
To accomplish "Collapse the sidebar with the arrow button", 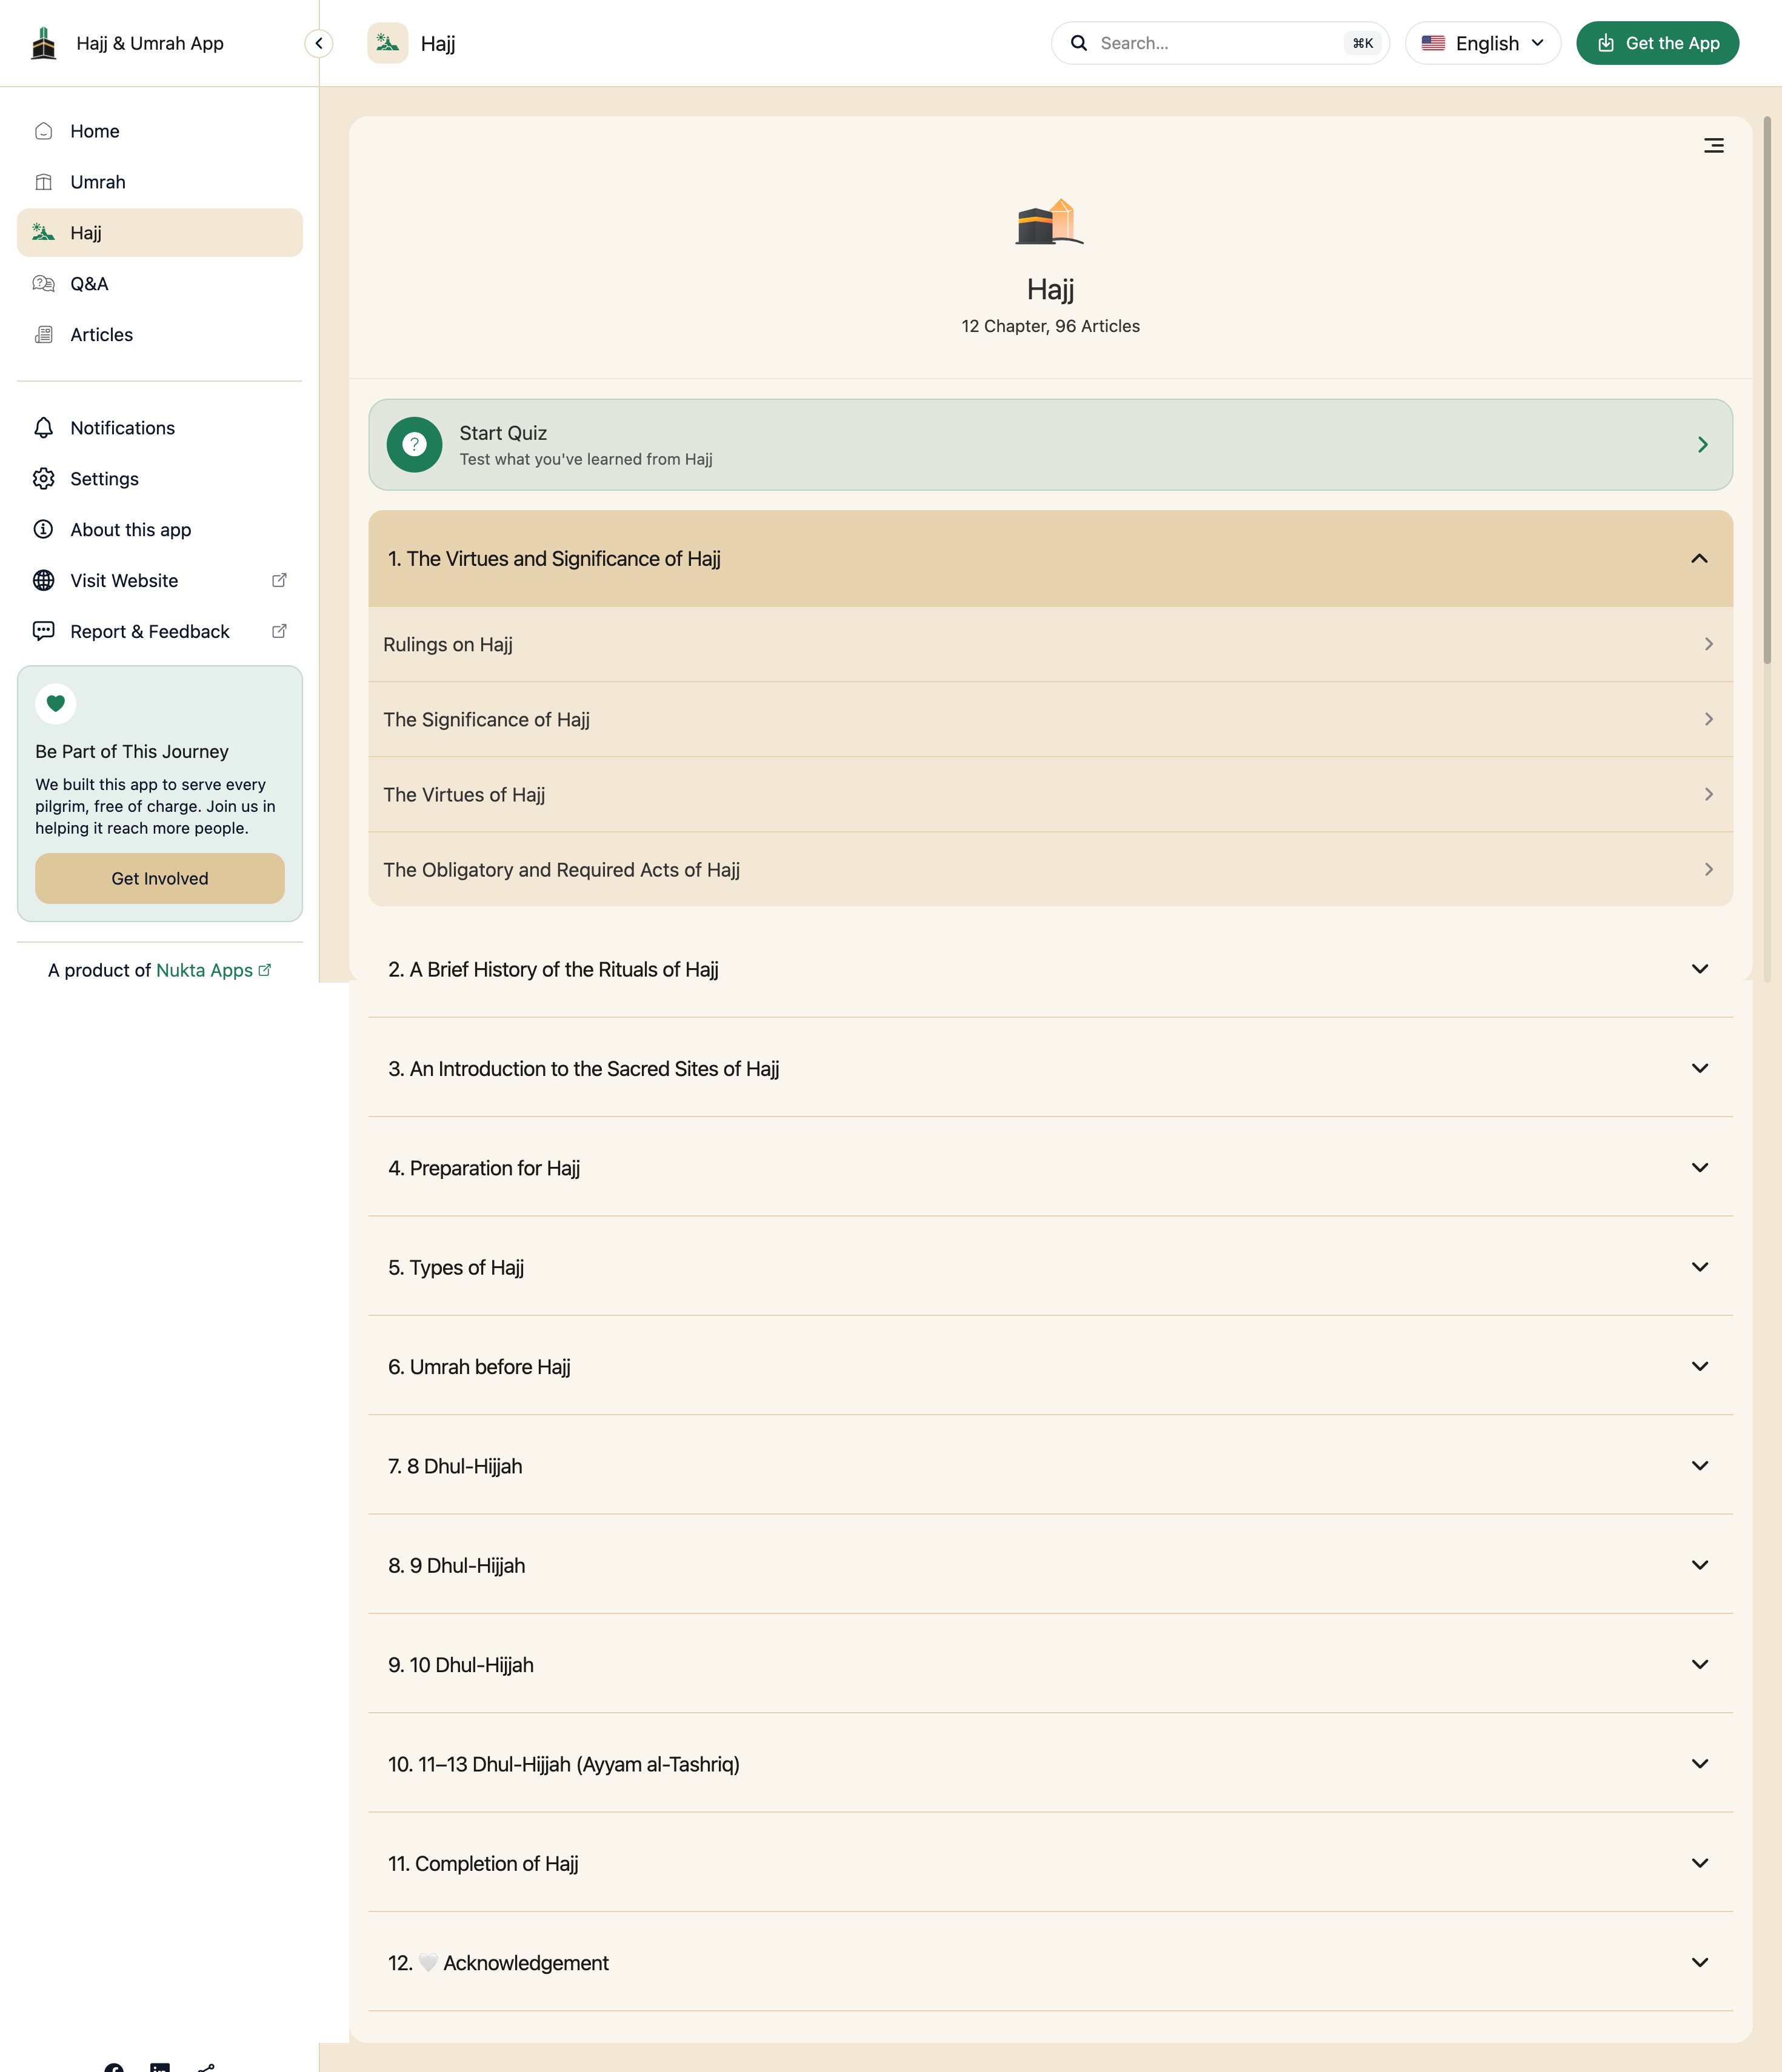I will click(x=318, y=43).
